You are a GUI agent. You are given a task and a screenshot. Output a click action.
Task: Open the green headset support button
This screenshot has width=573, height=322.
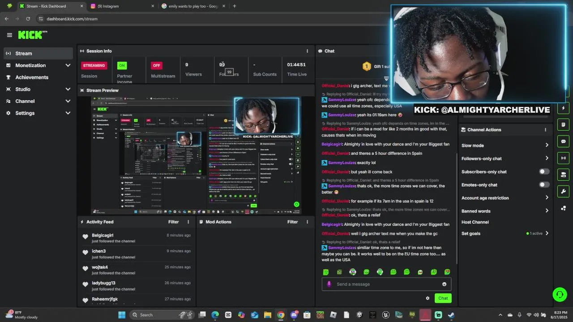coord(560,294)
